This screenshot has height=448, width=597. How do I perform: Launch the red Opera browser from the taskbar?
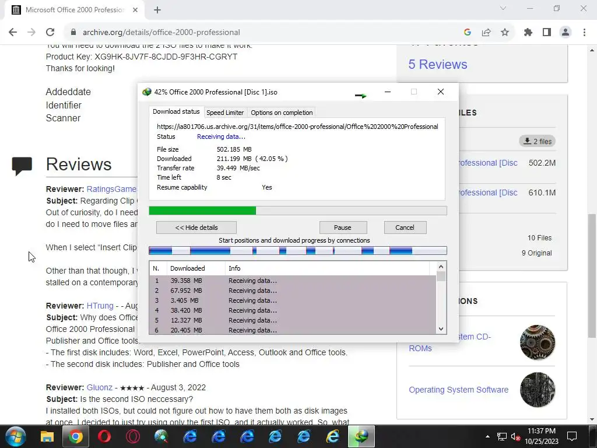[x=104, y=436]
